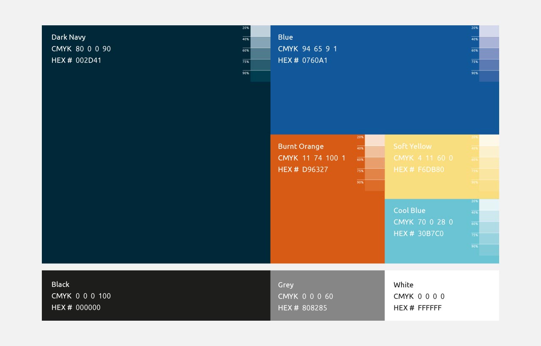The width and height of the screenshot is (541, 346).
Task: Sample the Cool Blue 75% tint swatch
Action: [x=489, y=238]
